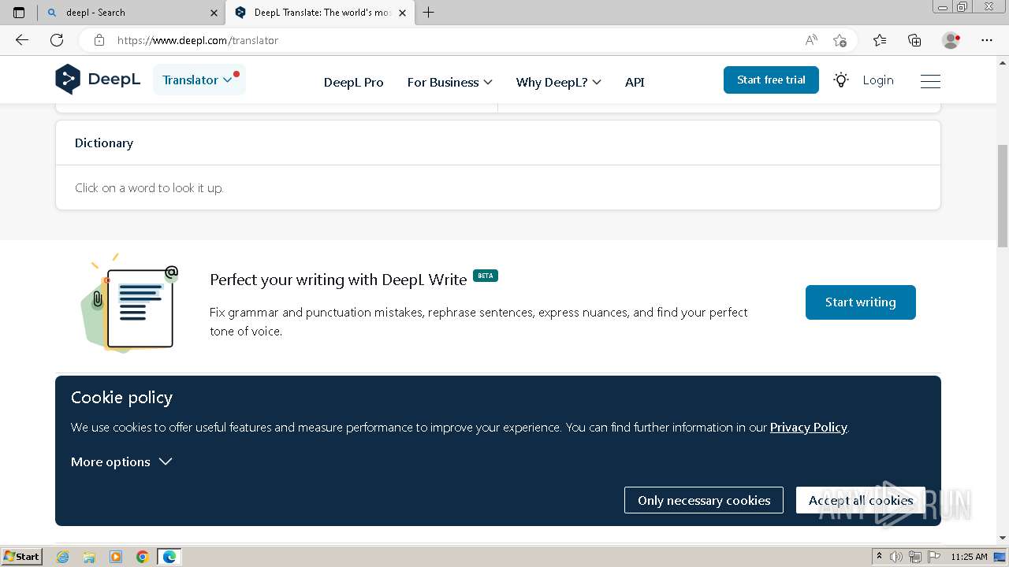Open a new tab with plus button
Image resolution: width=1009 pixels, height=567 pixels.
coord(428,13)
